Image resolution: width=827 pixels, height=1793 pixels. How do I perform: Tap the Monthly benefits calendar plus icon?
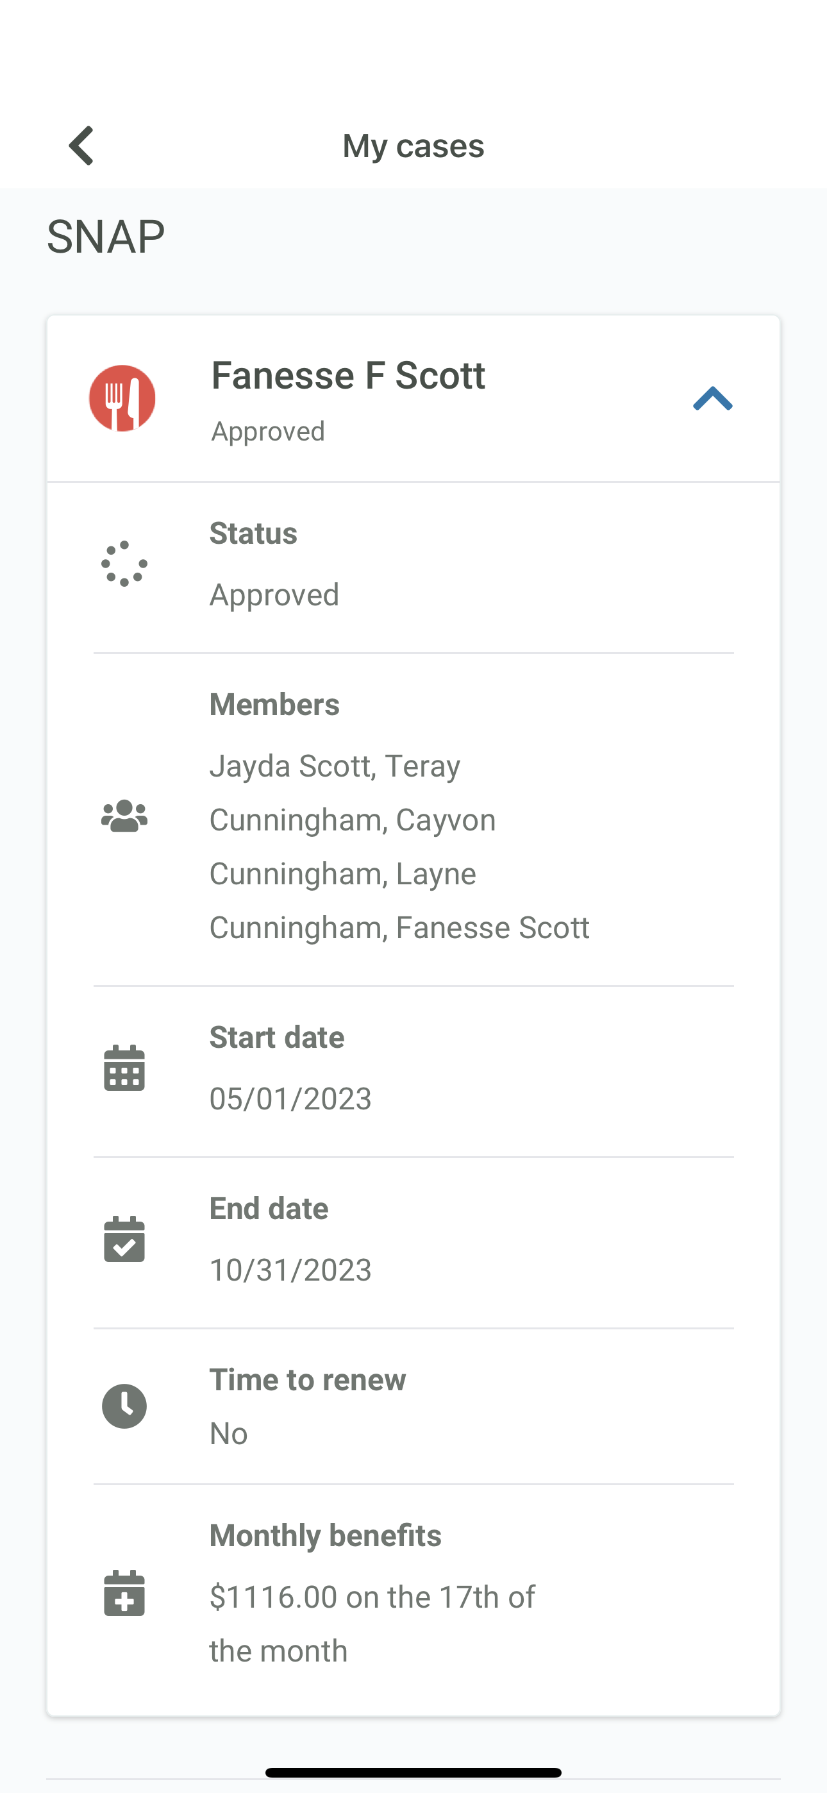(x=124, y=1592)
